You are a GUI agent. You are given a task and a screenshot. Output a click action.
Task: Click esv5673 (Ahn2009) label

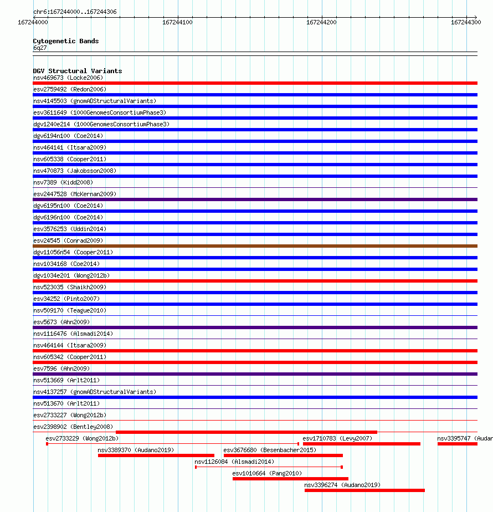[61, 322]
